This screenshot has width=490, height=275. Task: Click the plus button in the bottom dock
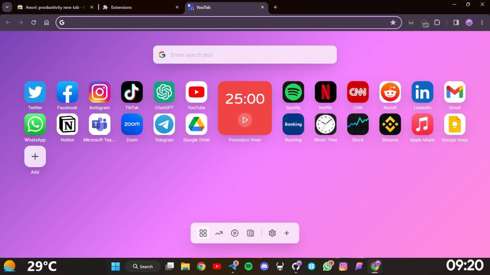(x=287, y=233)
